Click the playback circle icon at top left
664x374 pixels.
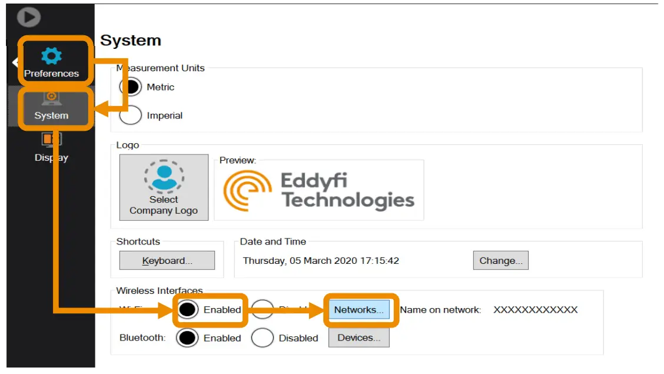click(28, 17)
